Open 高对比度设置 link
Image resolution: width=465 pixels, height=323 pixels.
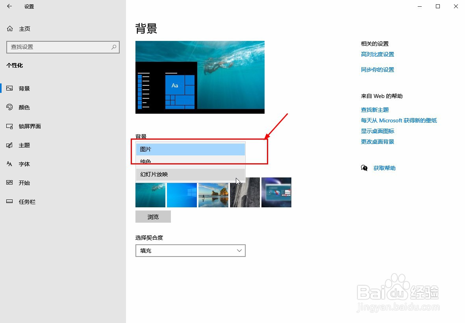pyautogui.click(x=377, y=54)
